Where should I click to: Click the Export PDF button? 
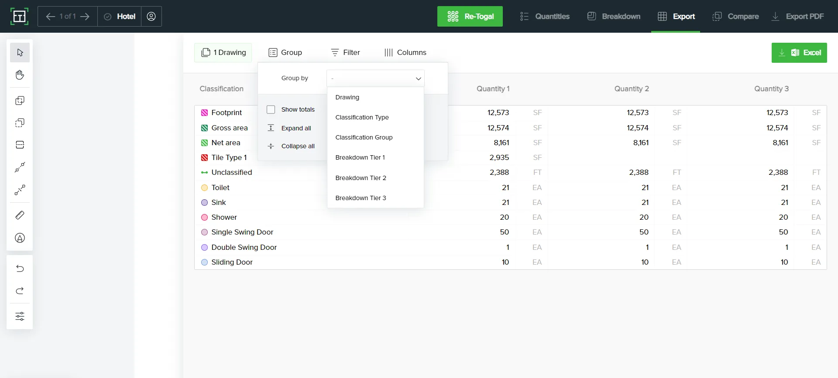797,17
